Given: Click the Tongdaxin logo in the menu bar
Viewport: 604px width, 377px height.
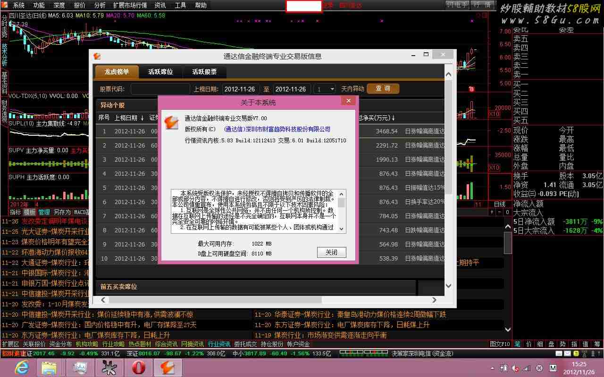Looking at the screenshot, I should click(x=5, y=5).
